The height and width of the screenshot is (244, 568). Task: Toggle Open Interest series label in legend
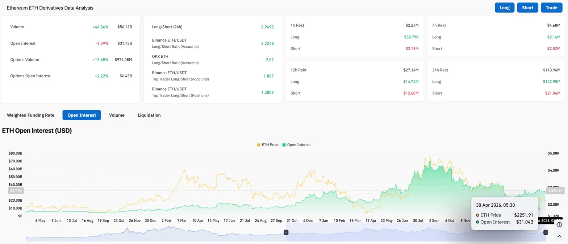[298, 145]
